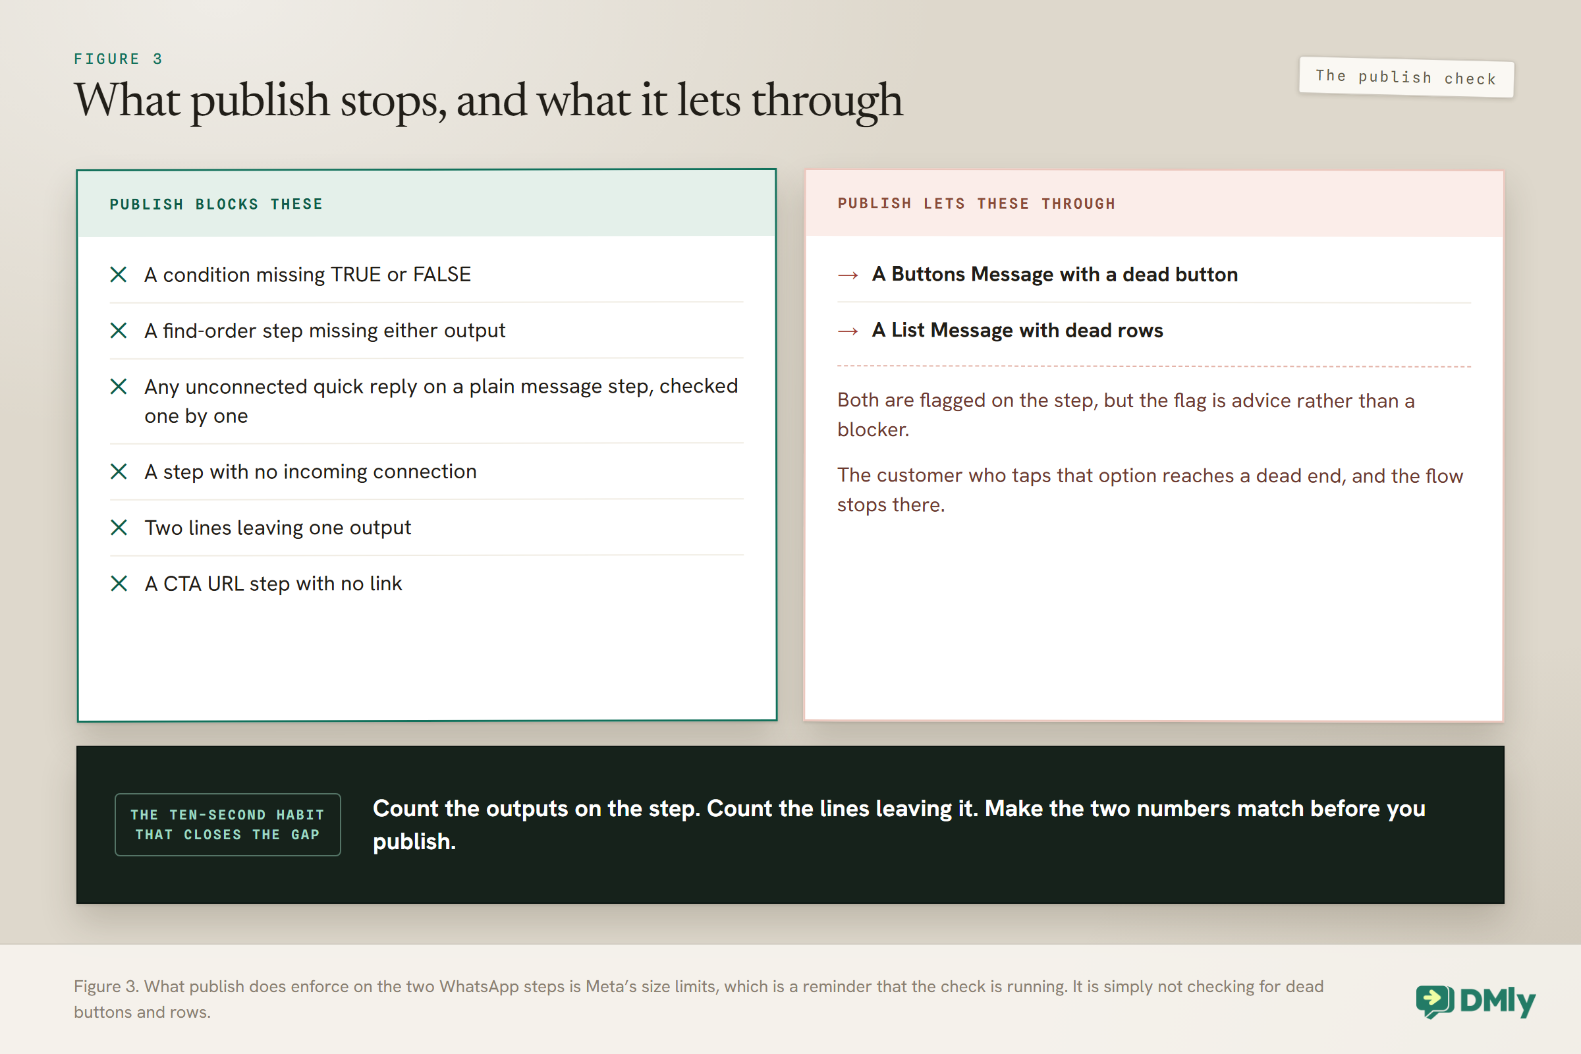The width and height of the screenshot is (1581, 1054).
Task: Click the DMly chat-bubble logo icon
Action: pyautogui.click(x=1435, y=1001)
